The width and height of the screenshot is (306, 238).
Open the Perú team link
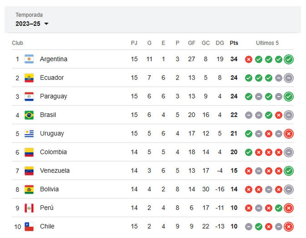47,208
